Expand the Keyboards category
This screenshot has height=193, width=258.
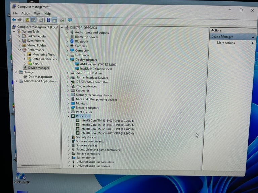68,90
